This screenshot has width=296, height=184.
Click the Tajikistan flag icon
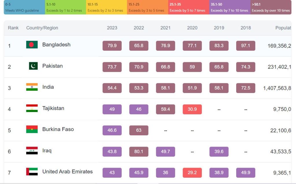[32, 108]
